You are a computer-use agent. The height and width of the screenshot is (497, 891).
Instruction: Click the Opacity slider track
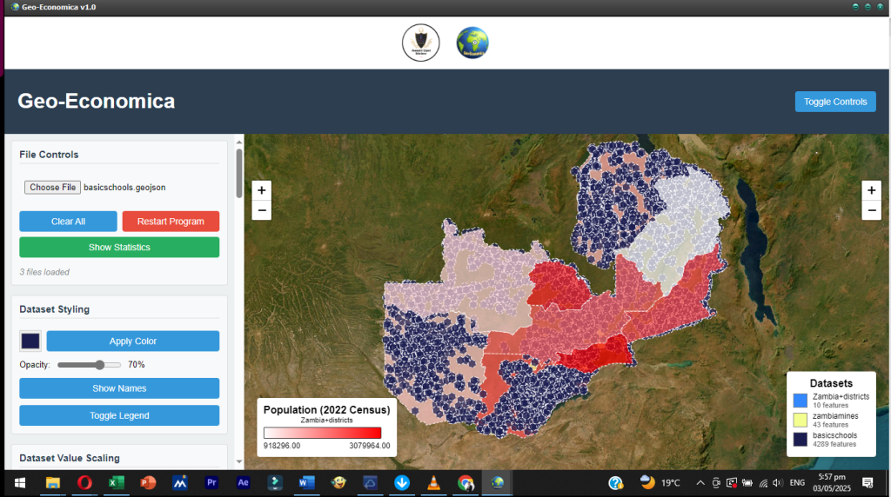point(89,365)
